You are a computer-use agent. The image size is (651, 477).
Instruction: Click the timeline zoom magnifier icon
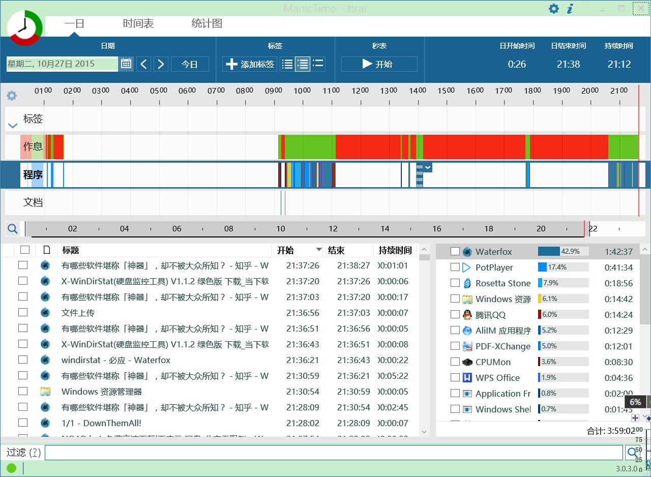coord(13,229)
